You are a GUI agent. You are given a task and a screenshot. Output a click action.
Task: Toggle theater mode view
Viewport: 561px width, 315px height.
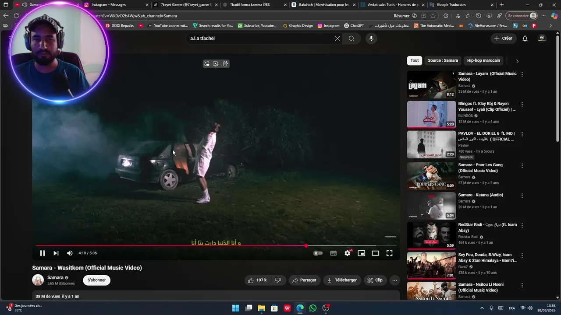(x=376, y=253)
